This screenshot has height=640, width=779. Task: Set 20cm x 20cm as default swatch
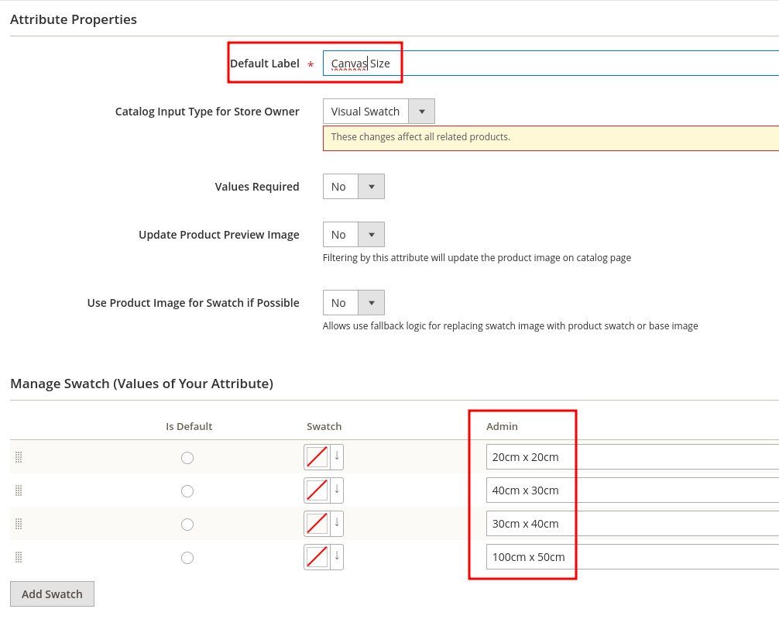pos(187,458)
